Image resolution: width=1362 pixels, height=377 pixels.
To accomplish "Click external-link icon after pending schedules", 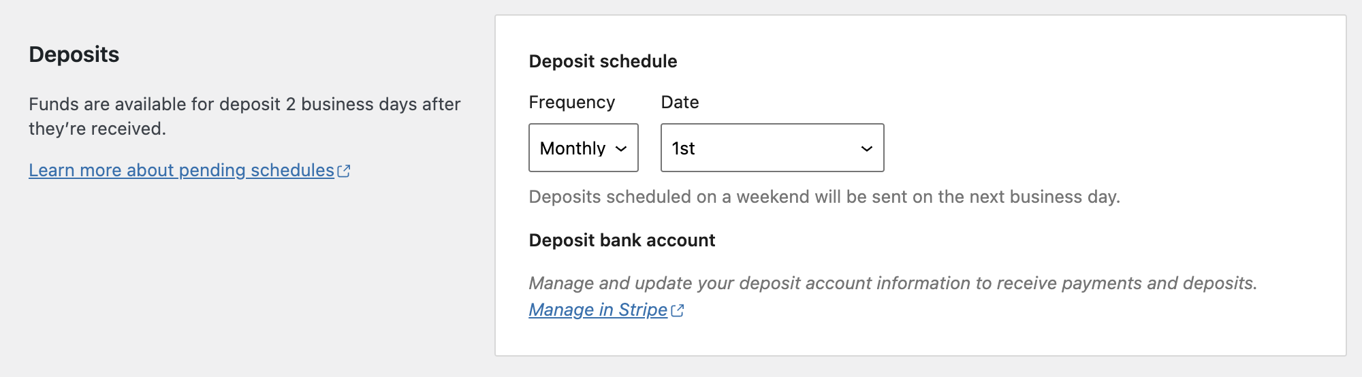I will 344,171.
